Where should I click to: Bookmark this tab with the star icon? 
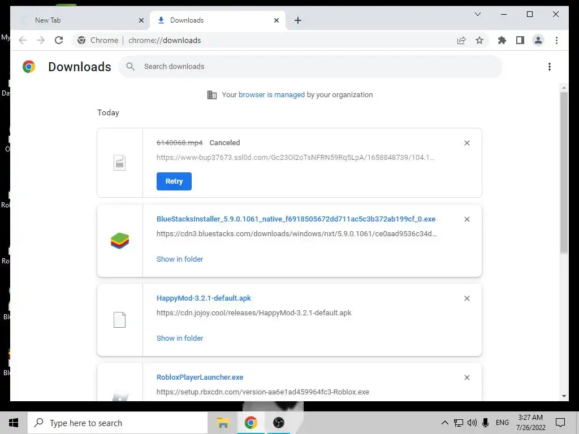point(479,40)
